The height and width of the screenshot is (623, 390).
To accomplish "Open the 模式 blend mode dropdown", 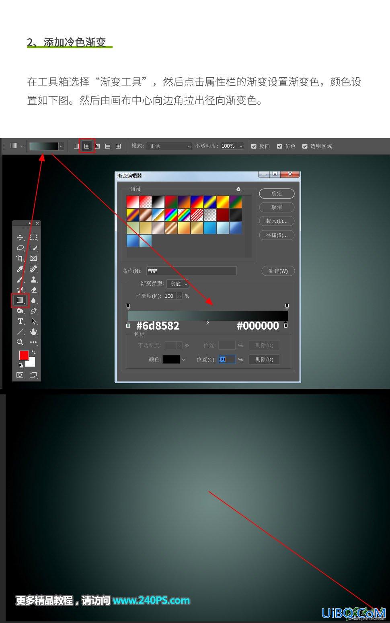I will point(169,146).
